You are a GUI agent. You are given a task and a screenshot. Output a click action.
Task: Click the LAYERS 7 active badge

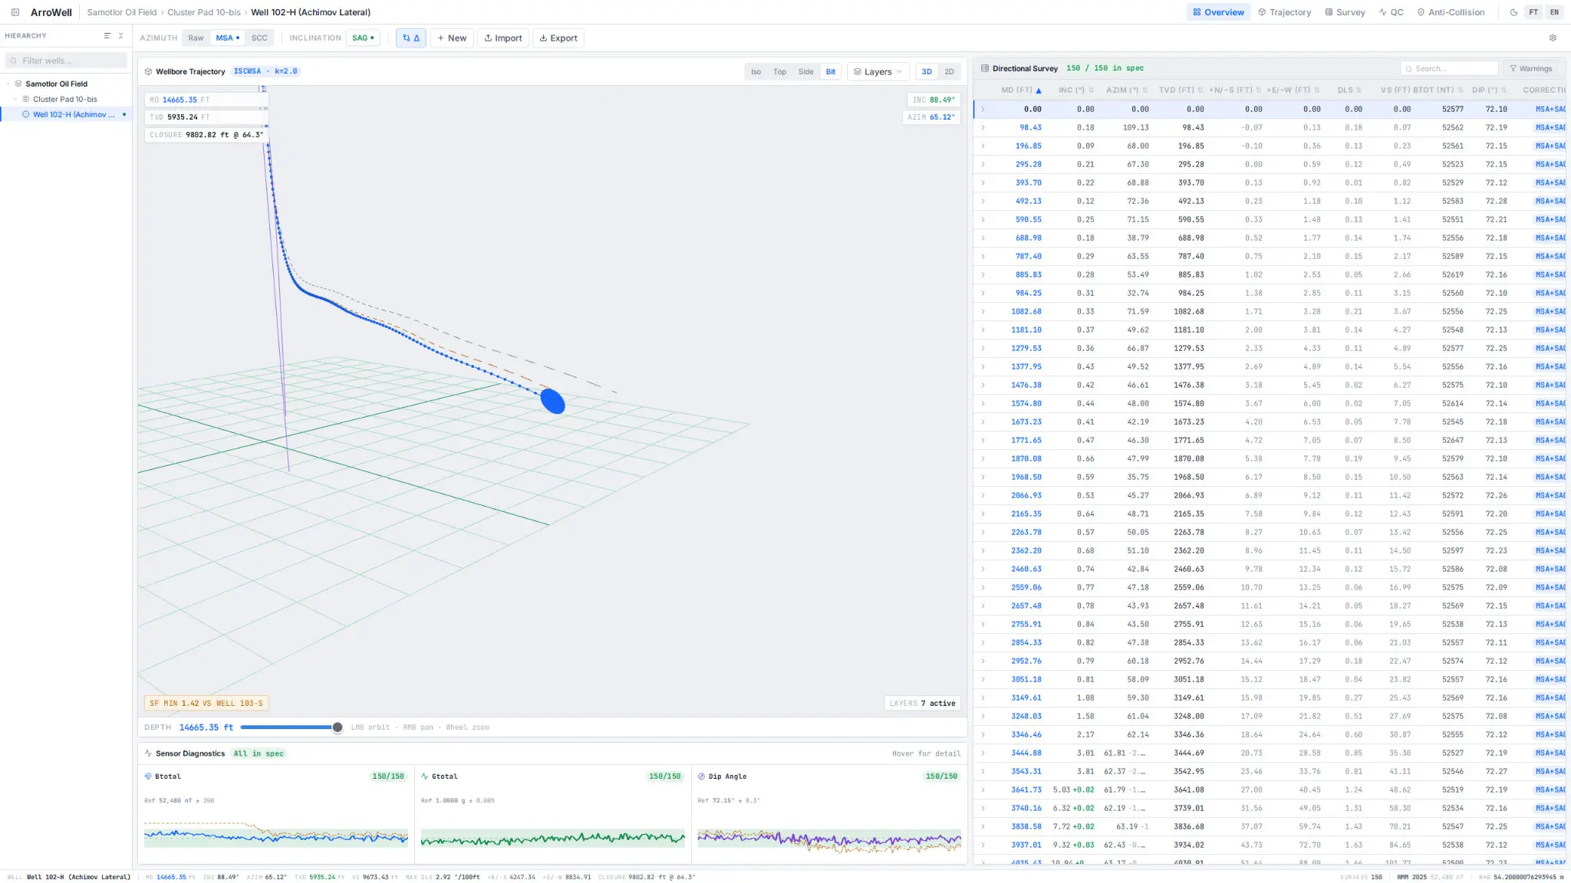tap(923, 703)
